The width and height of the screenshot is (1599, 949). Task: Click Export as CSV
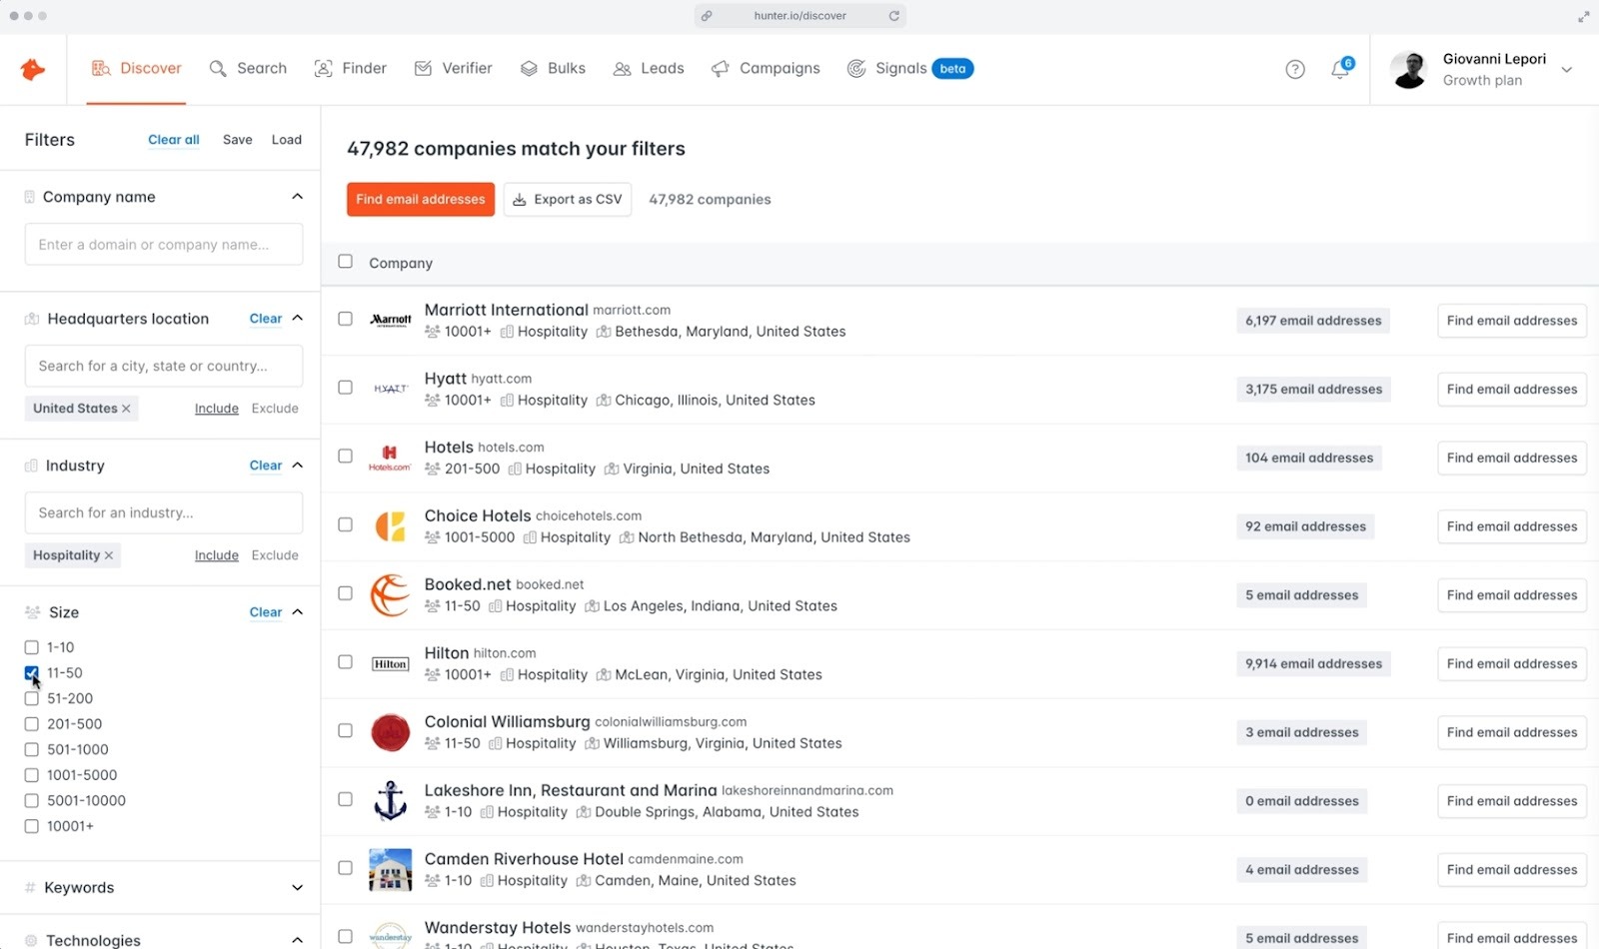pos(568,200)
